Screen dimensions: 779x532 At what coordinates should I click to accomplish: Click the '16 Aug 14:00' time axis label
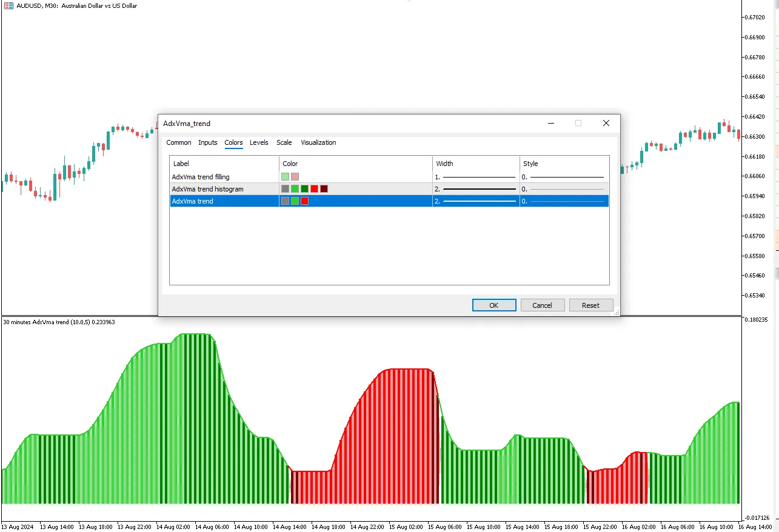click(755, 527)
